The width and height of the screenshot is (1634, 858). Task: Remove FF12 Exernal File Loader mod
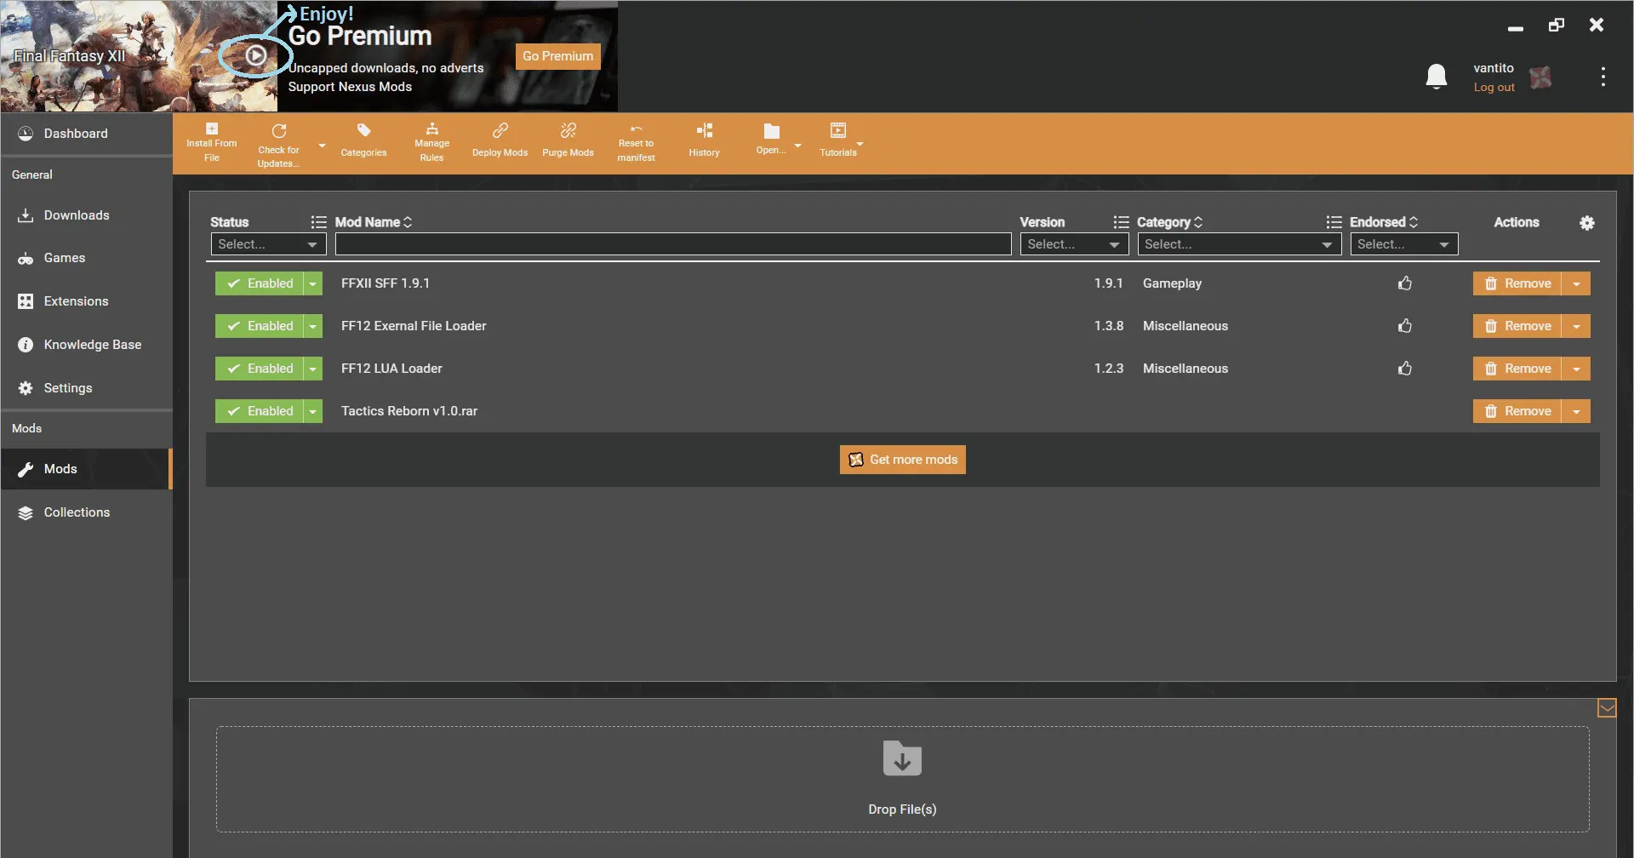click(1517, 326)
